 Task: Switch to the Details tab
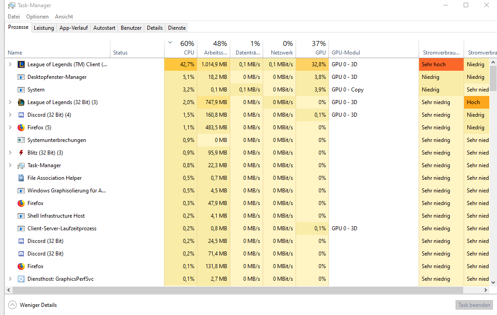[155, 28]
